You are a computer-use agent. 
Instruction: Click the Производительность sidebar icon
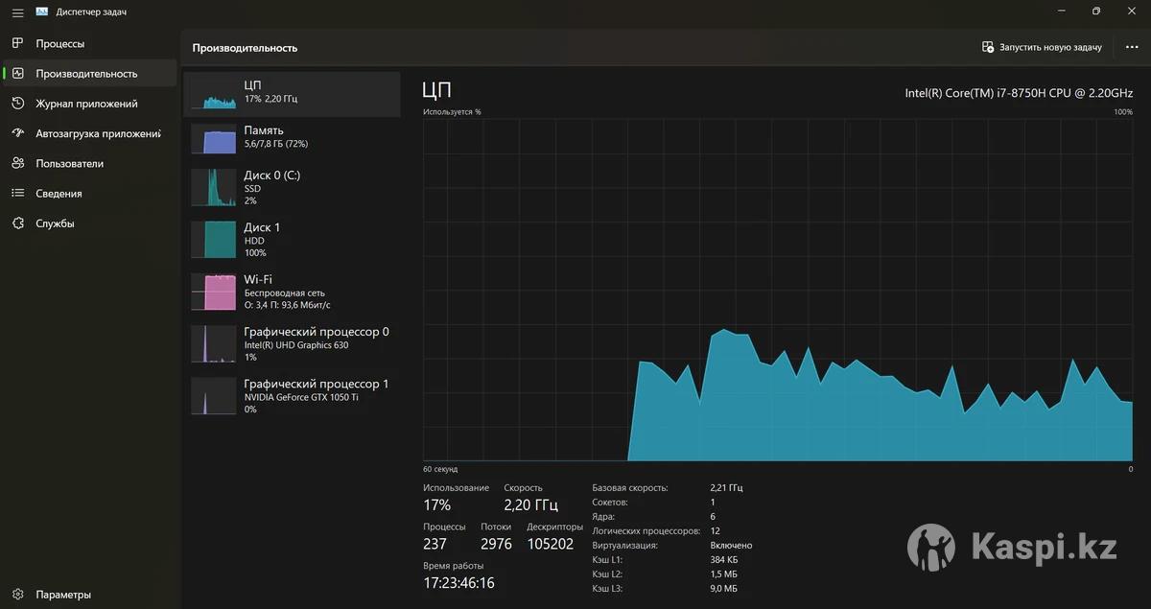17,73
